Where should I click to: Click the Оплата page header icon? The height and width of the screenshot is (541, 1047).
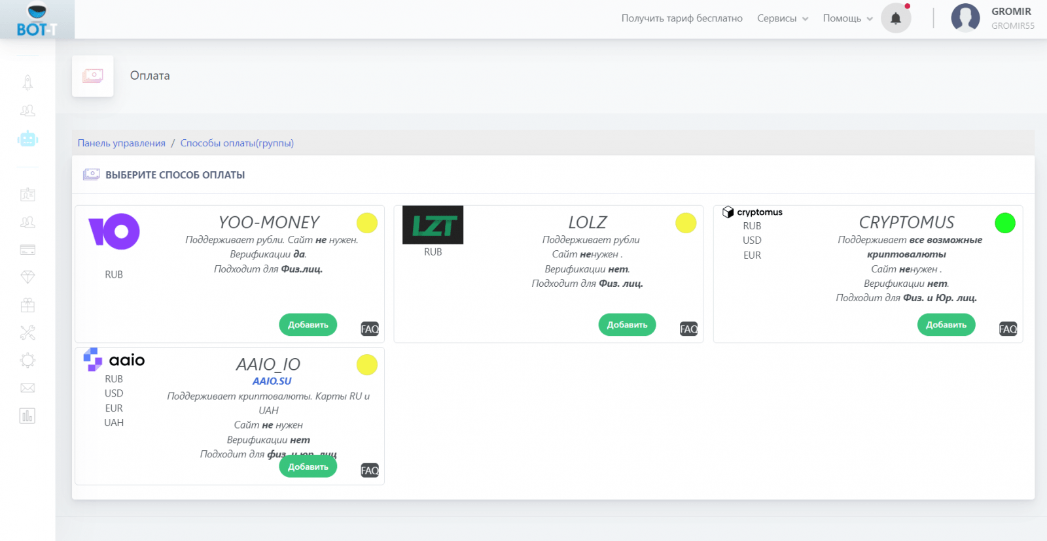93,76
